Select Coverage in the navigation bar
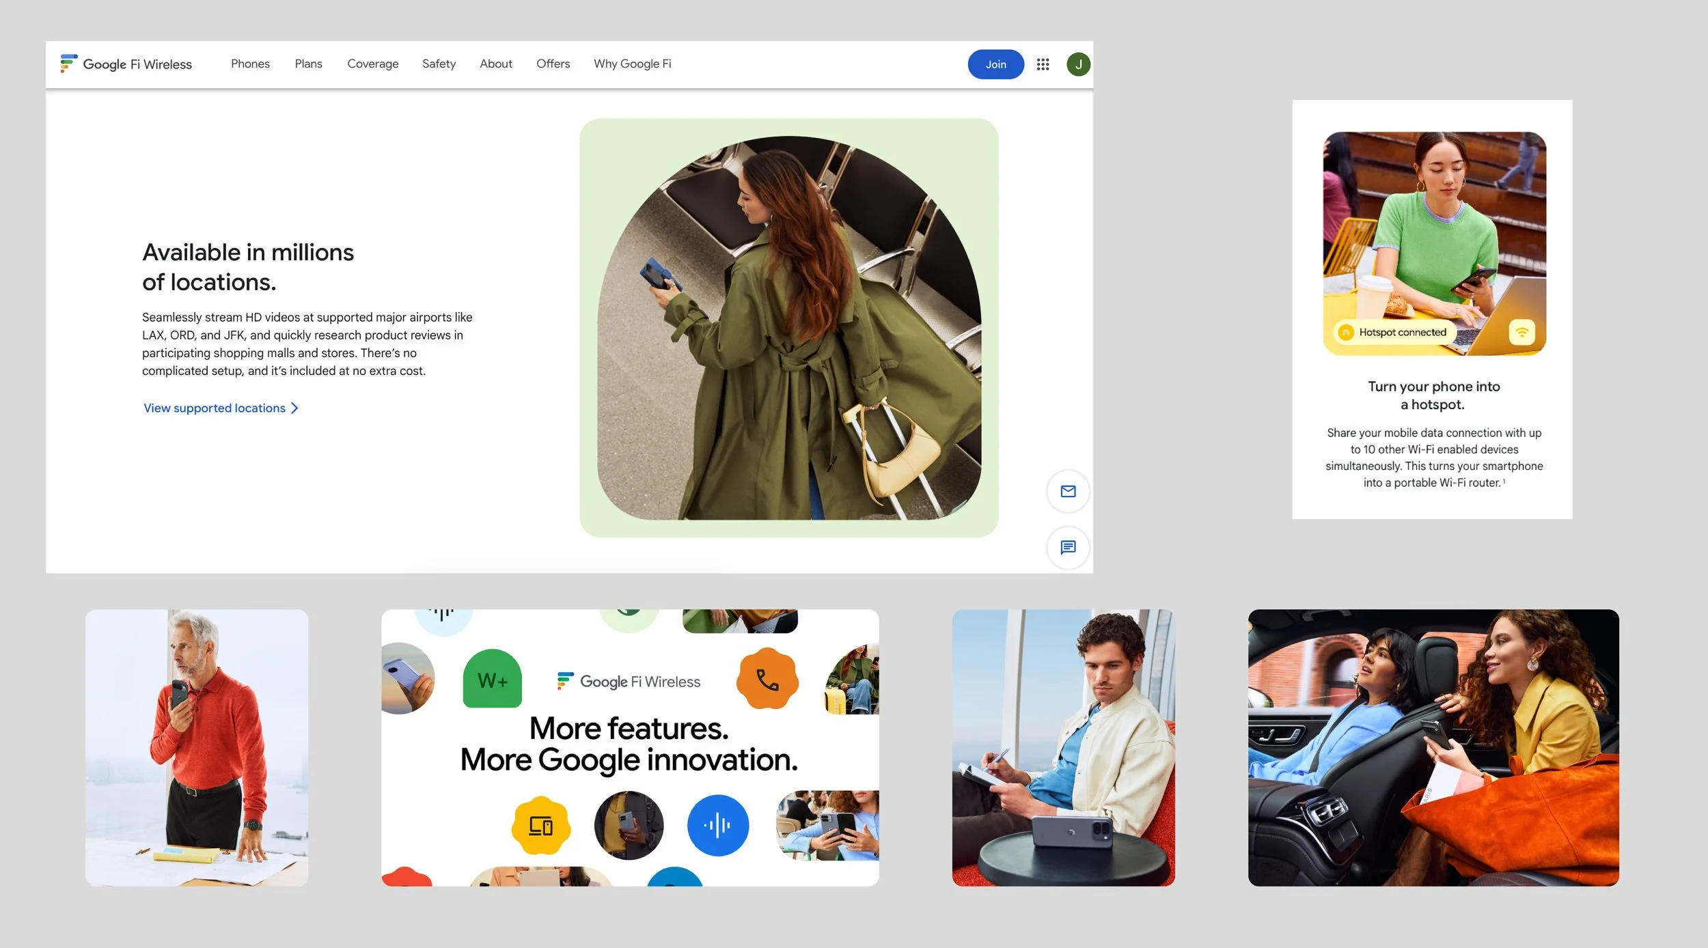Screen dimensions: 1708x948 coord(372,64)
